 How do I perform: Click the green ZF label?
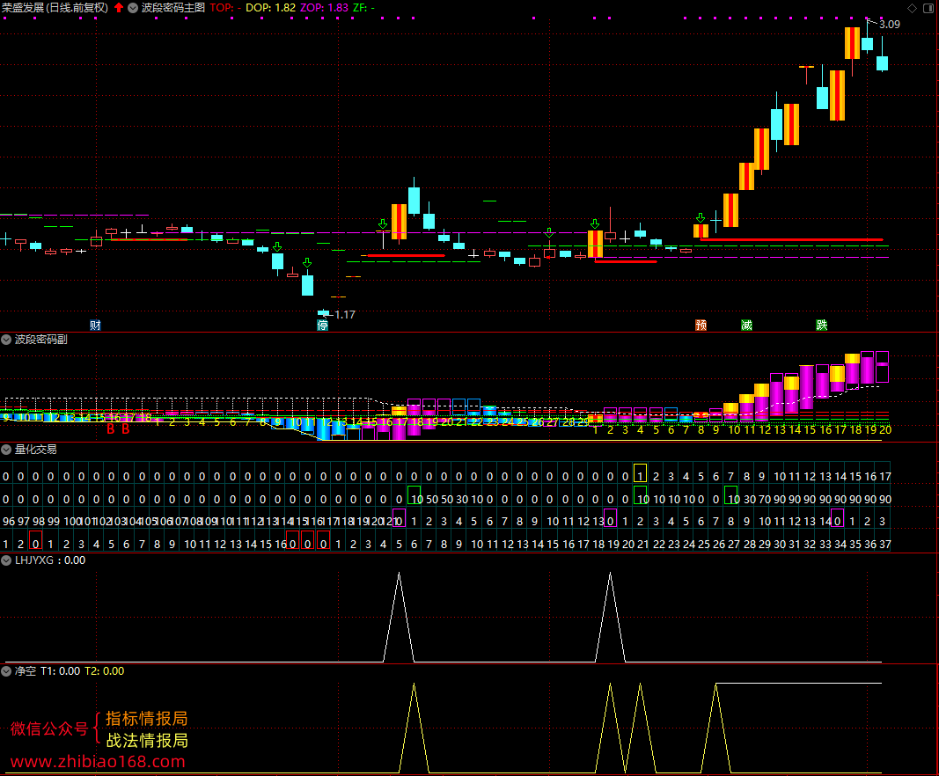[363, 8]
